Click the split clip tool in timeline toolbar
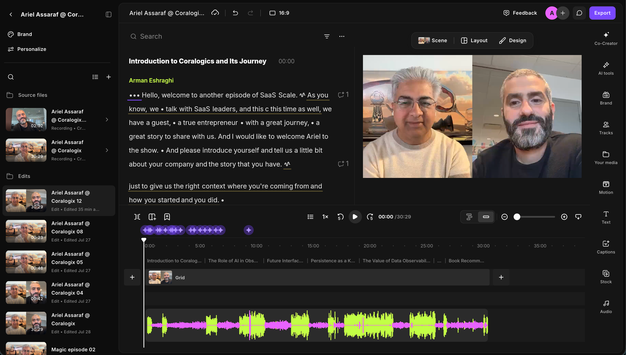 click(137, 217)
